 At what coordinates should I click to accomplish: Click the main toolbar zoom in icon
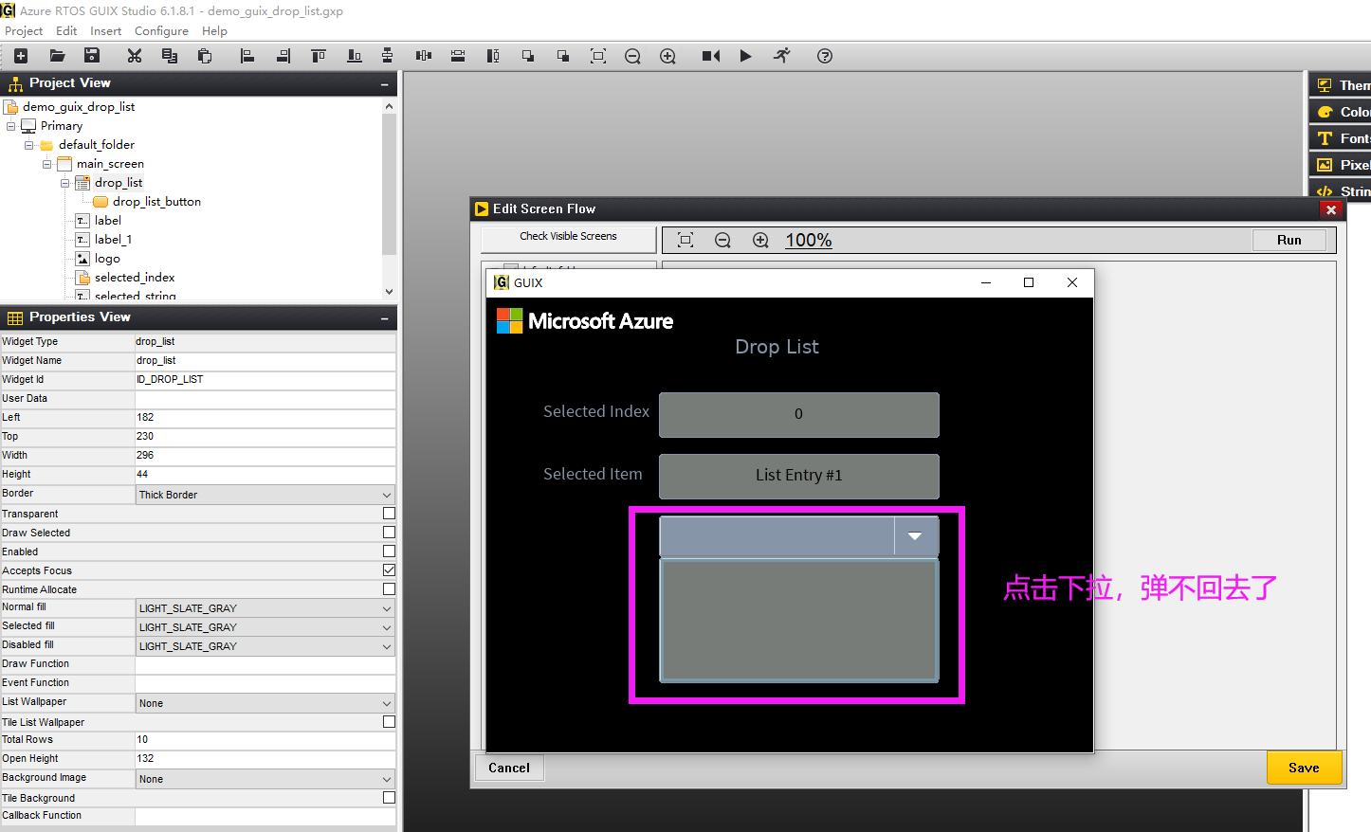667,56
